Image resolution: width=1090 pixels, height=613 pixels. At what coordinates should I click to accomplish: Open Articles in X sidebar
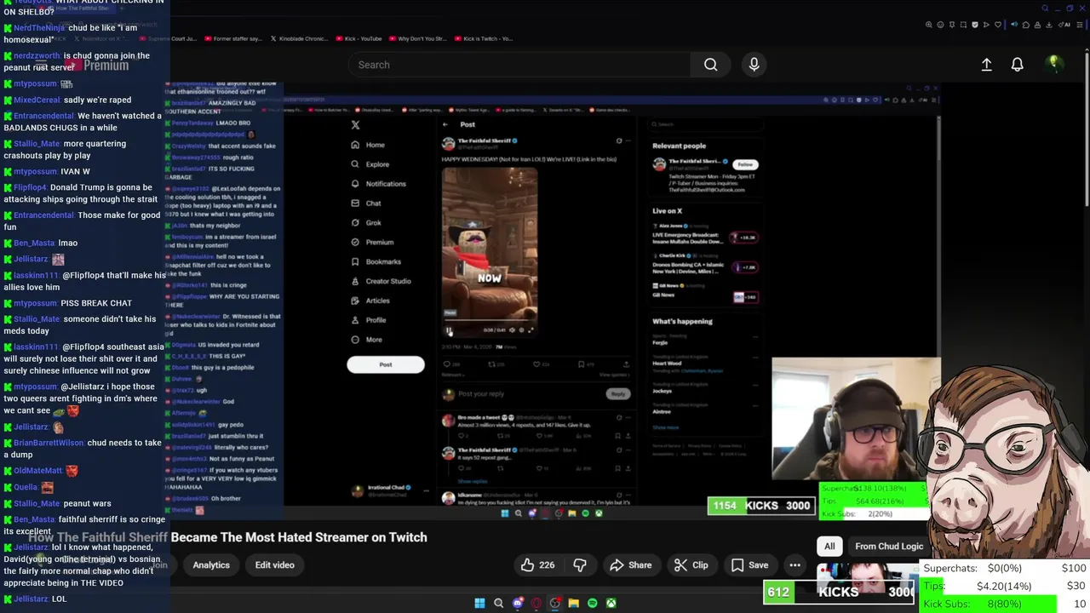(x=370, y=301)
